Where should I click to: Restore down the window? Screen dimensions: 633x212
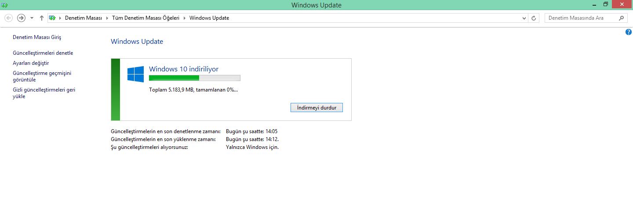pos(605,4)
